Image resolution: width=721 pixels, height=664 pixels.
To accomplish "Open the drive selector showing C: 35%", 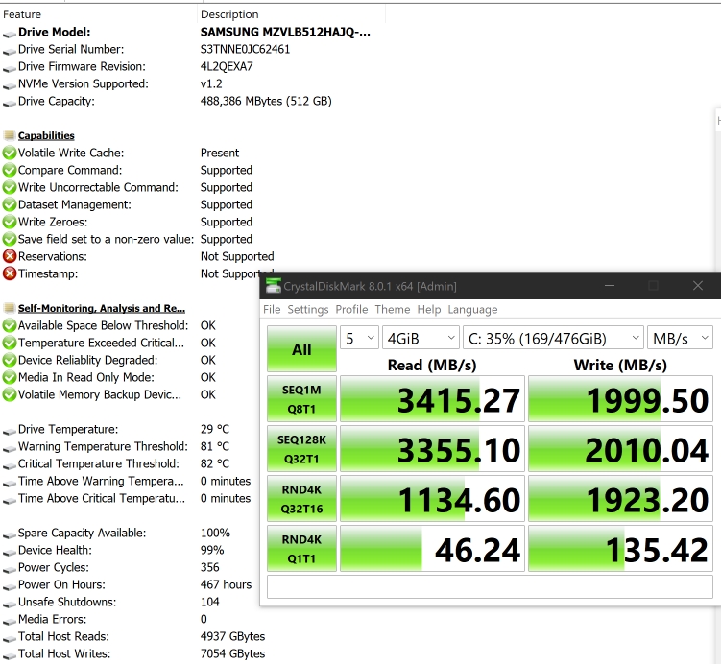I will coord(553,338).
